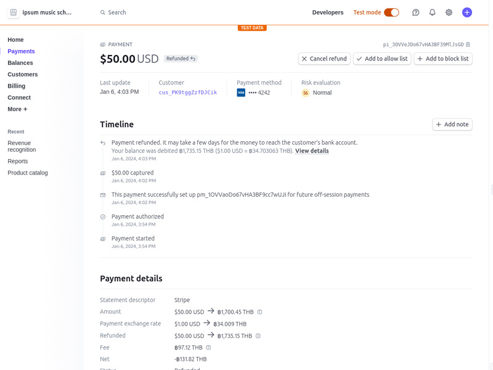Image resolution: width=493 pixels, height=370 pixels.
Task: Open customer cus_PK9tggZzfDJCik link
Action: click(187, 92)
